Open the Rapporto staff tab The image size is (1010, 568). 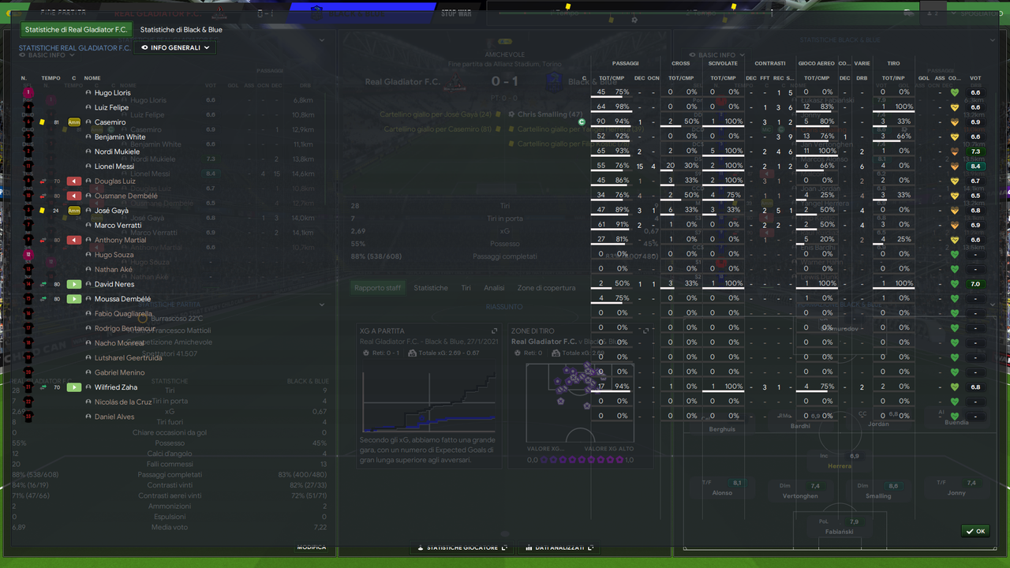377,288
